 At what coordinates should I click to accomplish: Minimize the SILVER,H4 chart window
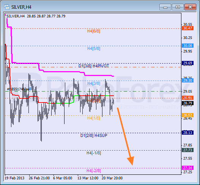(x=165, y=7)
